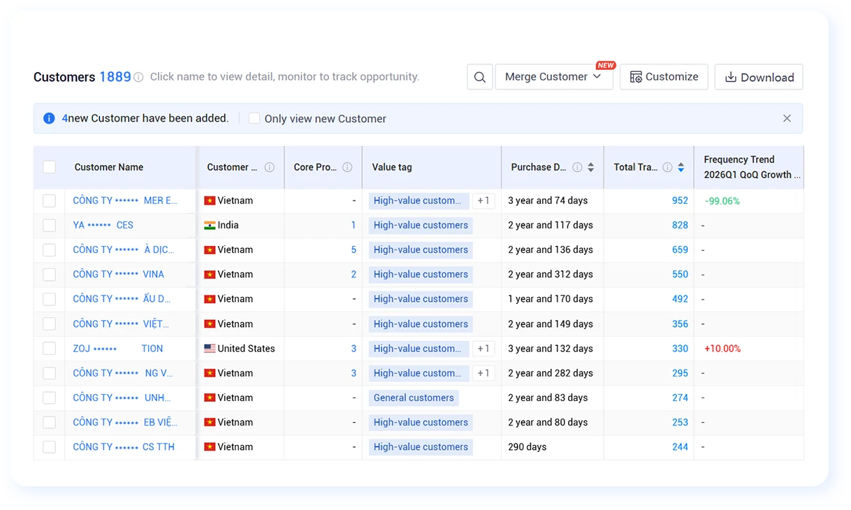Viewport: 851px width, 510px height.
Task: Click the blue info icon in notification bar
Action: (x=49, y=118)
